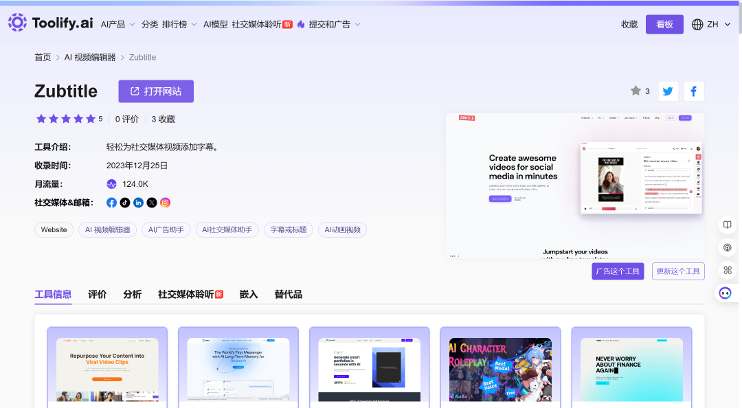This screenshot has height=408, width=742.
Task: Open the TikTok social media icon
Action: [x=125, y=203]
